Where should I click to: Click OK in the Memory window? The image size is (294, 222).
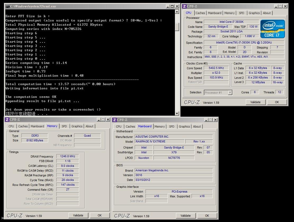tap(99, 215)
